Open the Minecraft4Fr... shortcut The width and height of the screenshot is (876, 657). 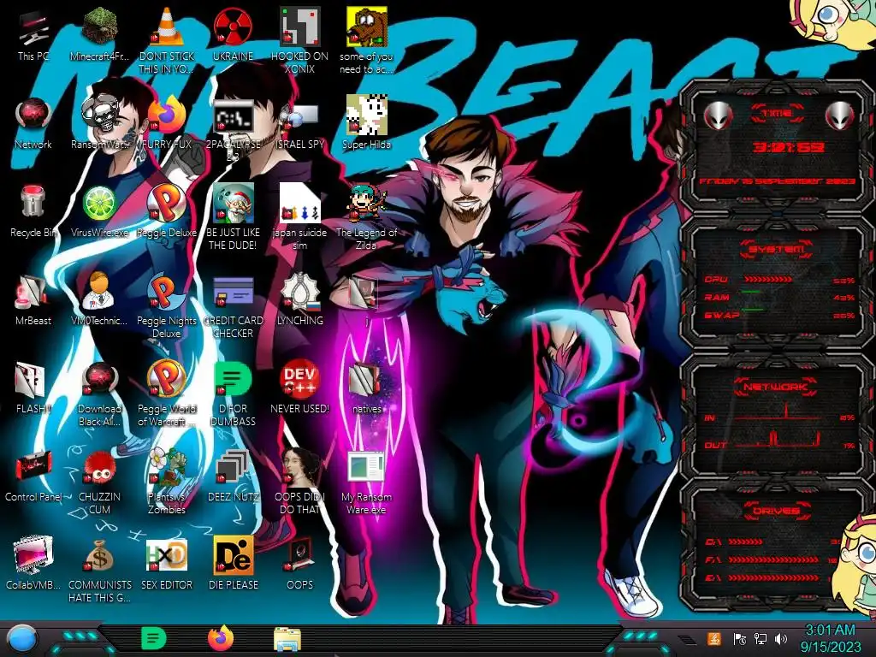point(99,27)
